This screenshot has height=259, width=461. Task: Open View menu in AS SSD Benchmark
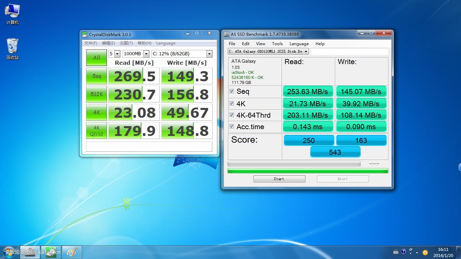(261, 44)
